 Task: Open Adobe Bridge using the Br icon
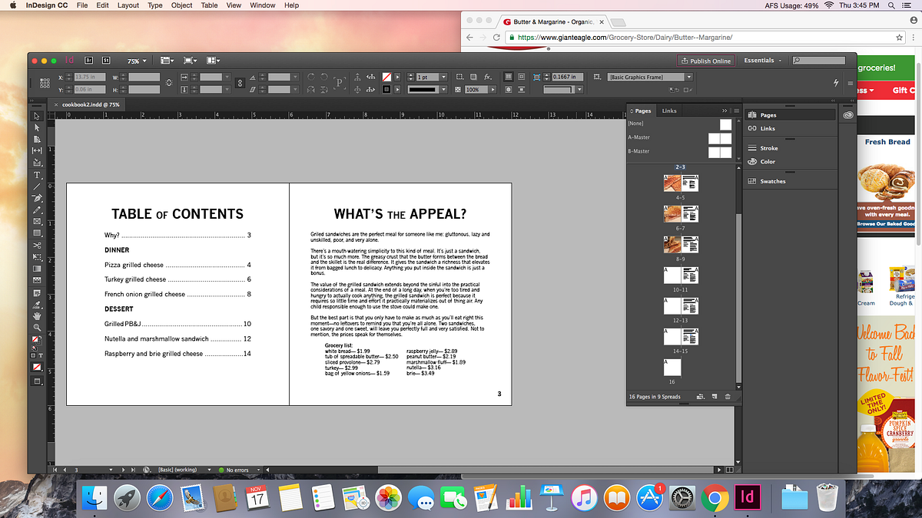[x=88, y=61]
